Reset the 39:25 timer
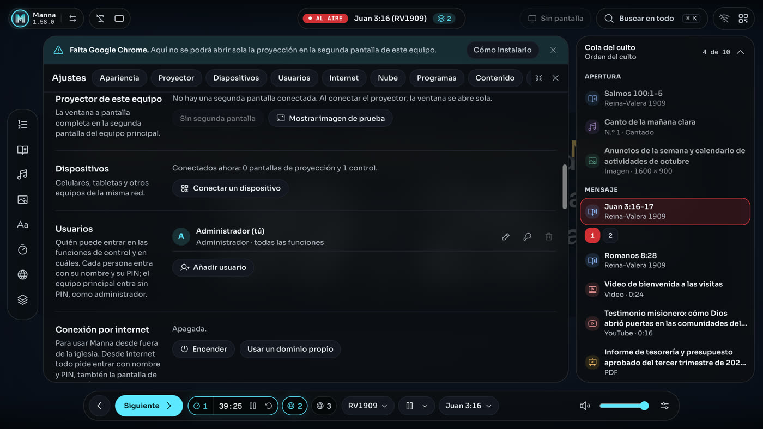Image resolution: width=763 pixels, height=429 pixels. [268, 406]
